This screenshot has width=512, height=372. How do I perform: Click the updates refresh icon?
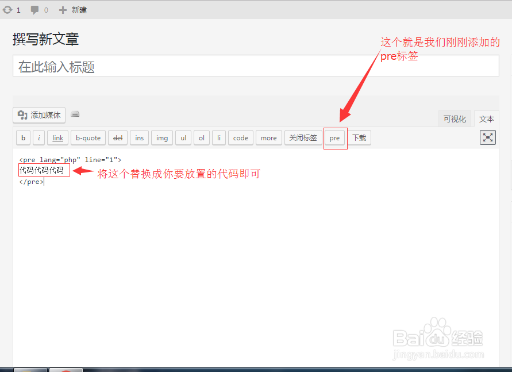[7, 10]
